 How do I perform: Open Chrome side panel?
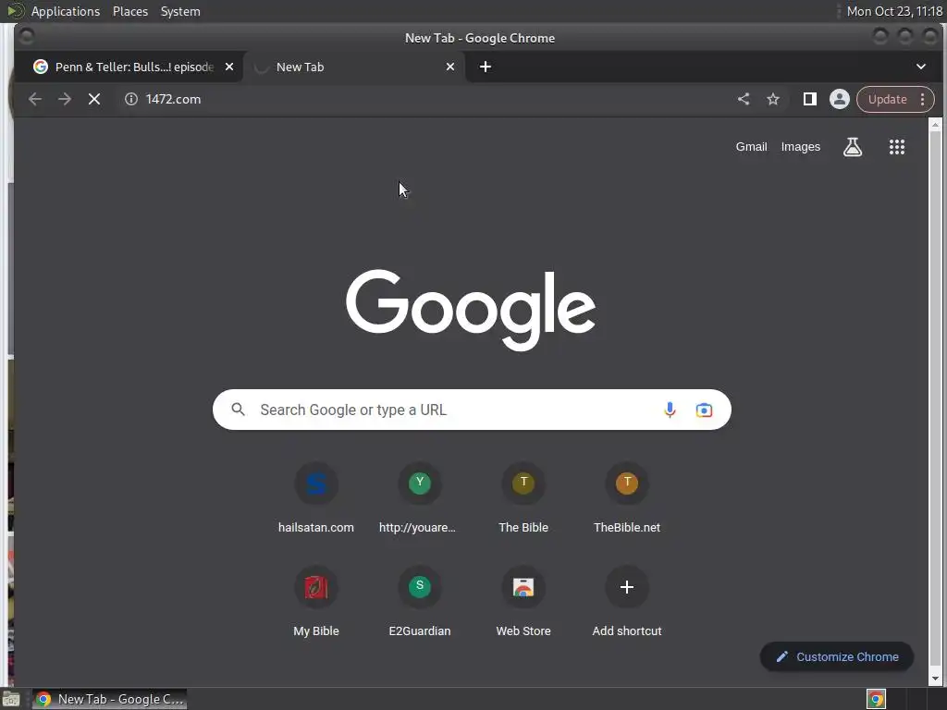810,99
